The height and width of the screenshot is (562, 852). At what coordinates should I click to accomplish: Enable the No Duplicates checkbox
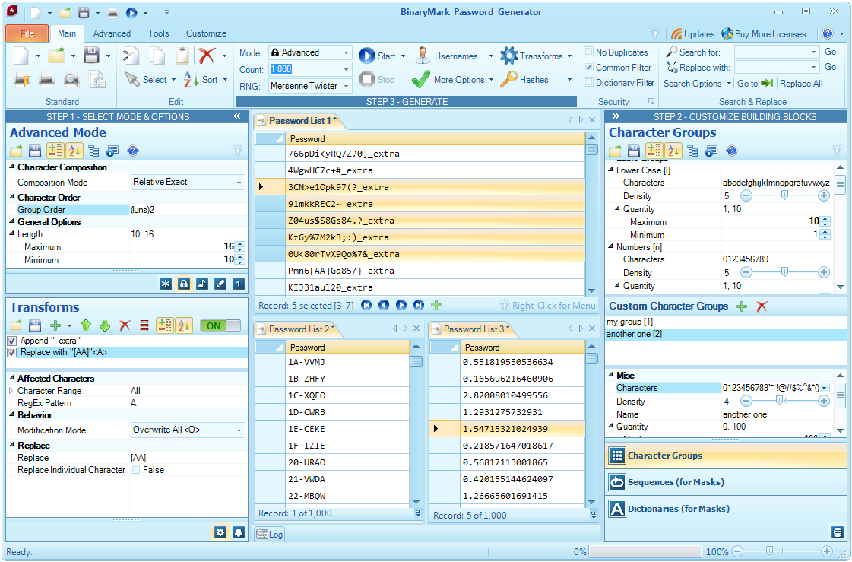589,52
